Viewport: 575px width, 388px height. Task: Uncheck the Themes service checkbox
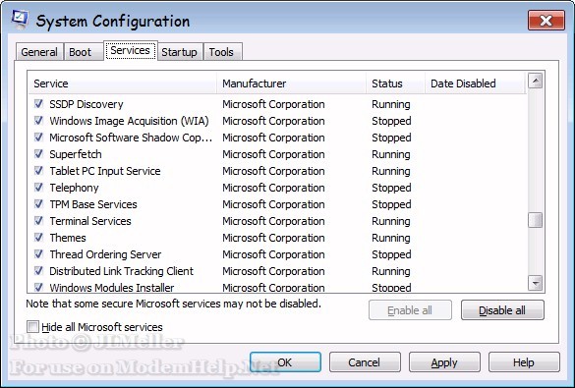click(x=38, y=238)
